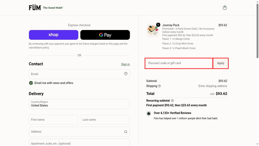This screenshot has width=259, height=146.
Task: Focus the First name field
Action: pyautogui.click(x=53, y=120)
